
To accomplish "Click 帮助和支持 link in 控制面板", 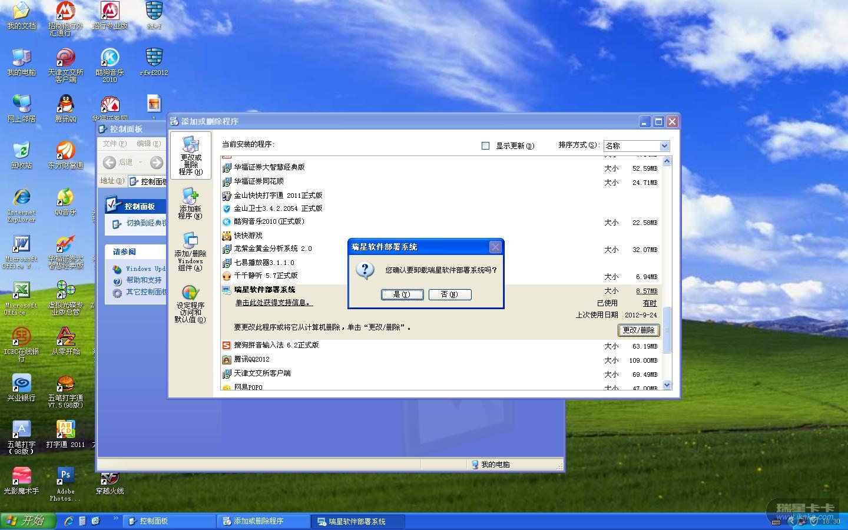I will pos(144,280).
